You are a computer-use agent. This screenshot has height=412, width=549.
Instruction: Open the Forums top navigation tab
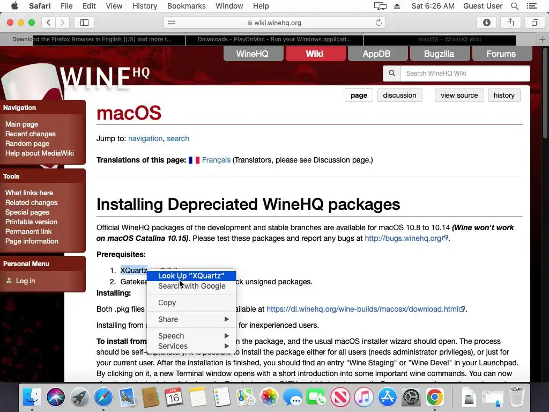pos(501,54)
